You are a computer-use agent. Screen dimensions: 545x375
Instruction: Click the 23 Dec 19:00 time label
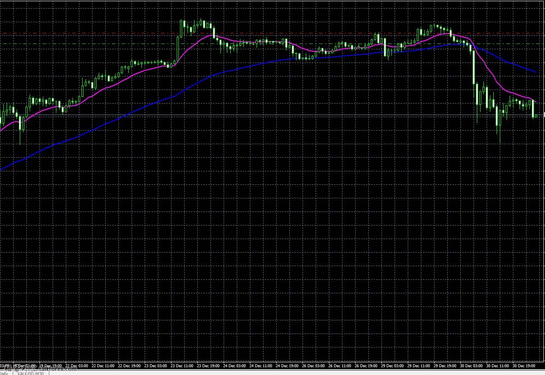pos(208,366)
